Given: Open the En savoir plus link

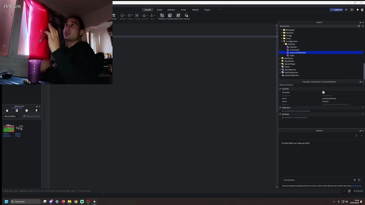Looking at the screenshot, I should [357, 186].
